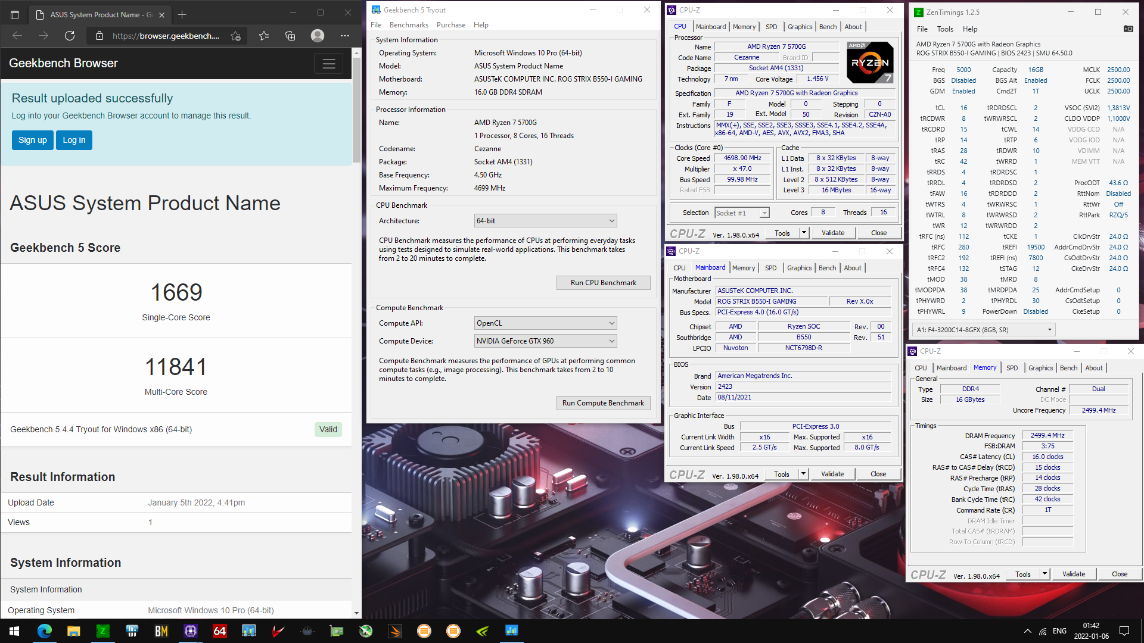1144x643 pixels.
Task: Reload the Geekbench Browser page
Action: click(70, 36)
